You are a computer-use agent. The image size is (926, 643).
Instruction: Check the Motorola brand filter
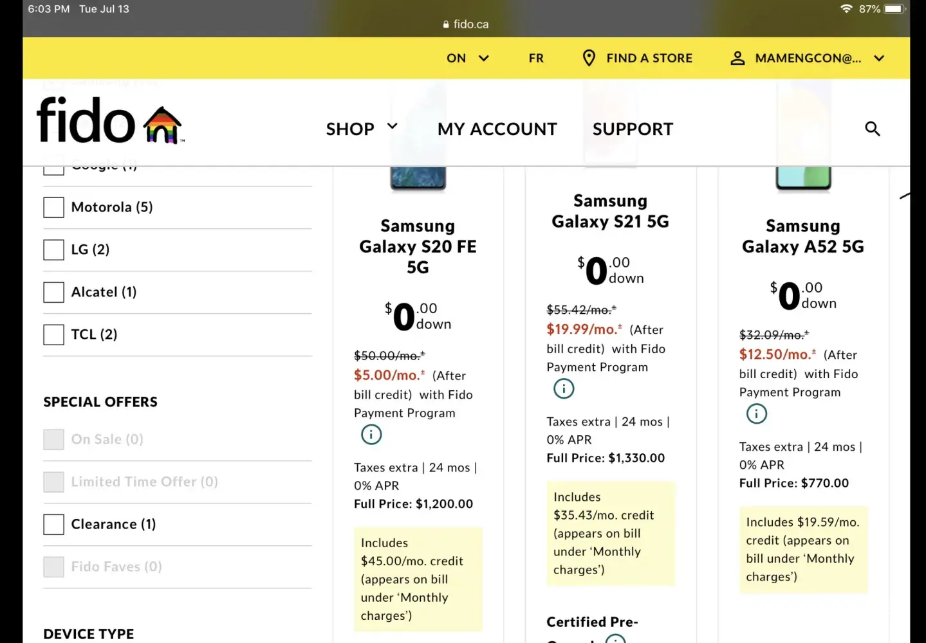tap(54, 208)
